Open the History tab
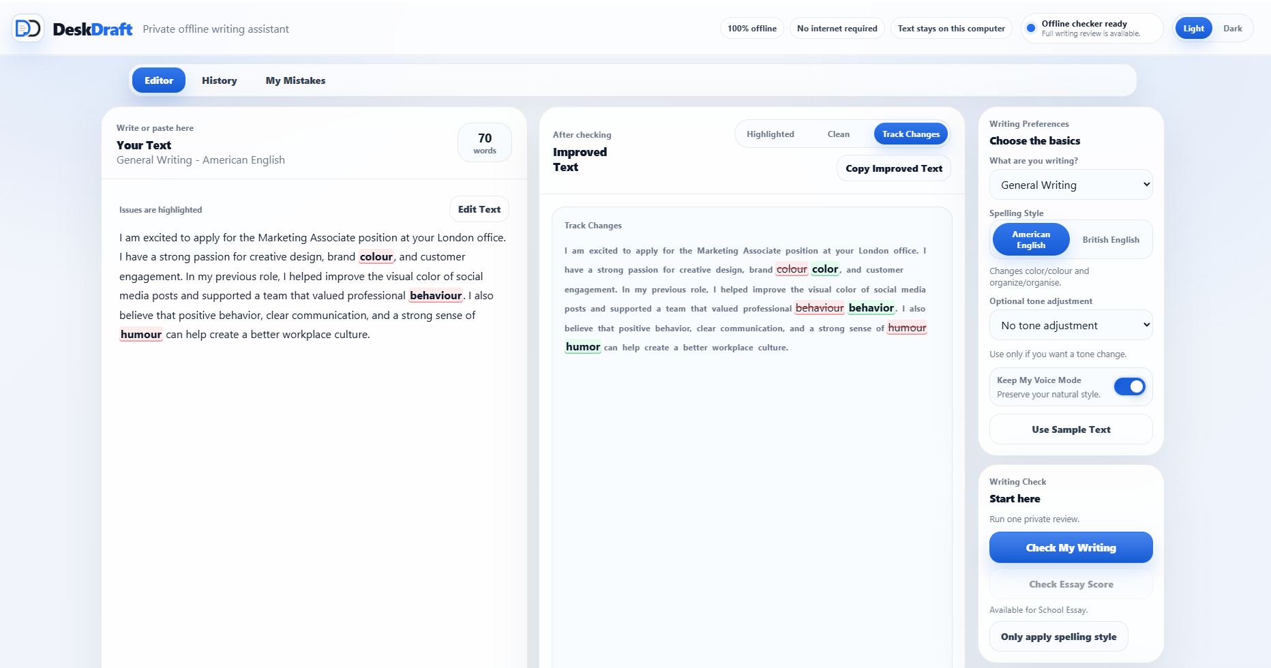Image resolution: width=1271 pixels, height=668 pixels. 220,80
